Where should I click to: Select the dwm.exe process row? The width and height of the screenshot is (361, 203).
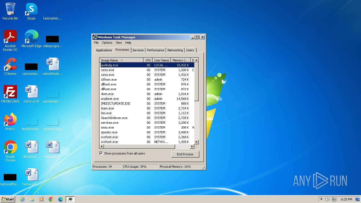pyautogui.click(x=147, y=94)
